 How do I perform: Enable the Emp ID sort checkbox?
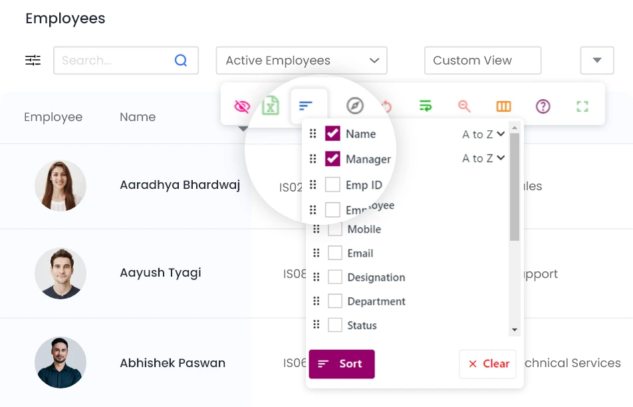(x=332, y=185)
